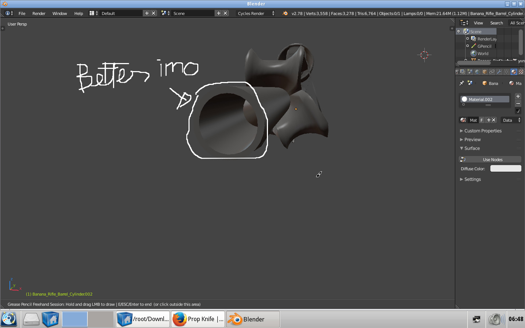Open the World properties tab
Screen dimensions: 525x328
(x=477, y=72)
